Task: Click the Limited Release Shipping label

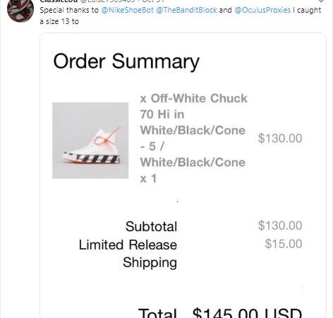Action: (x=128, y=254)
